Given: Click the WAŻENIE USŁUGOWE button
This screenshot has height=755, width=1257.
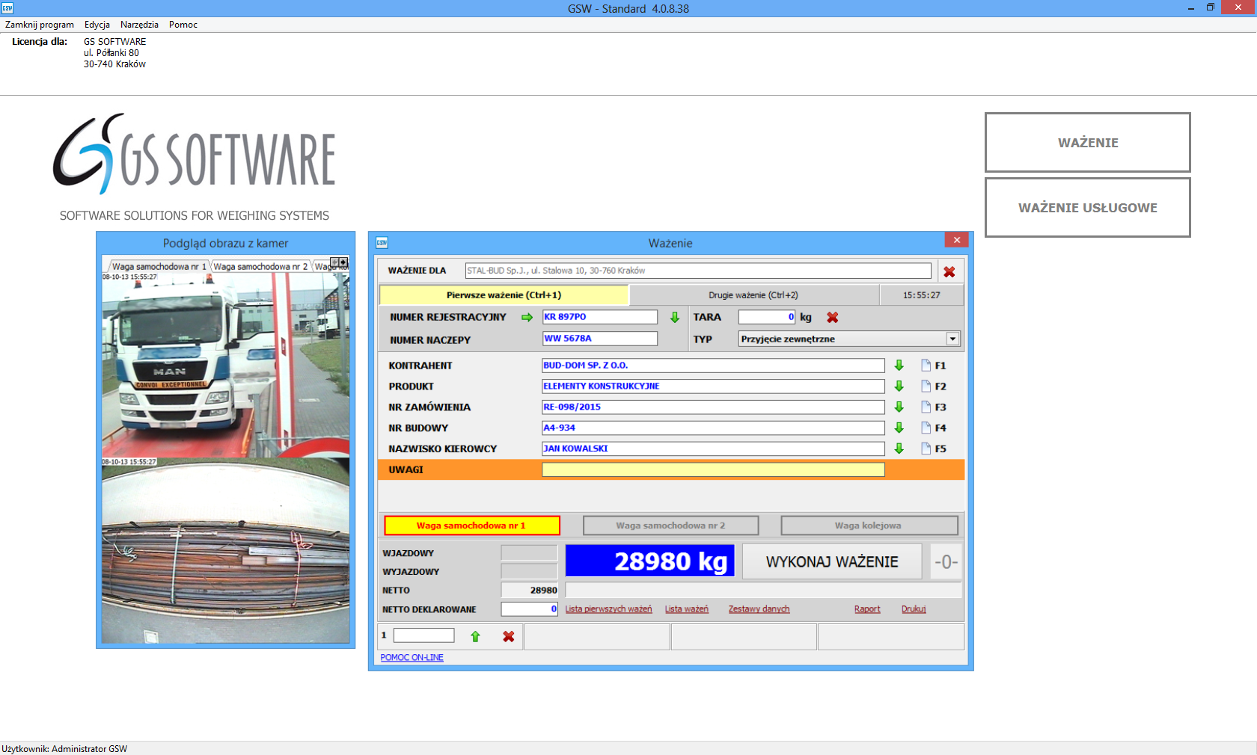Looking at the screenshot, I should pos(1087,208).
